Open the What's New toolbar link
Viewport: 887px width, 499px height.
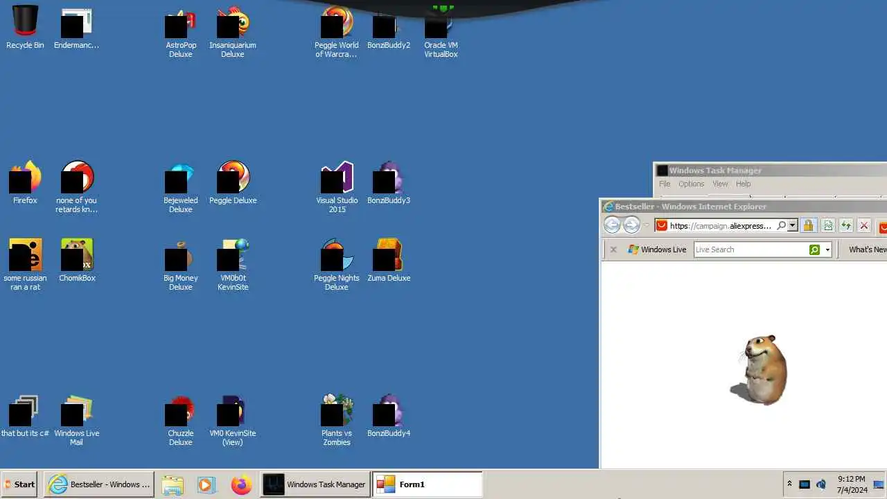pyautogui.click(x=868, y=249)
